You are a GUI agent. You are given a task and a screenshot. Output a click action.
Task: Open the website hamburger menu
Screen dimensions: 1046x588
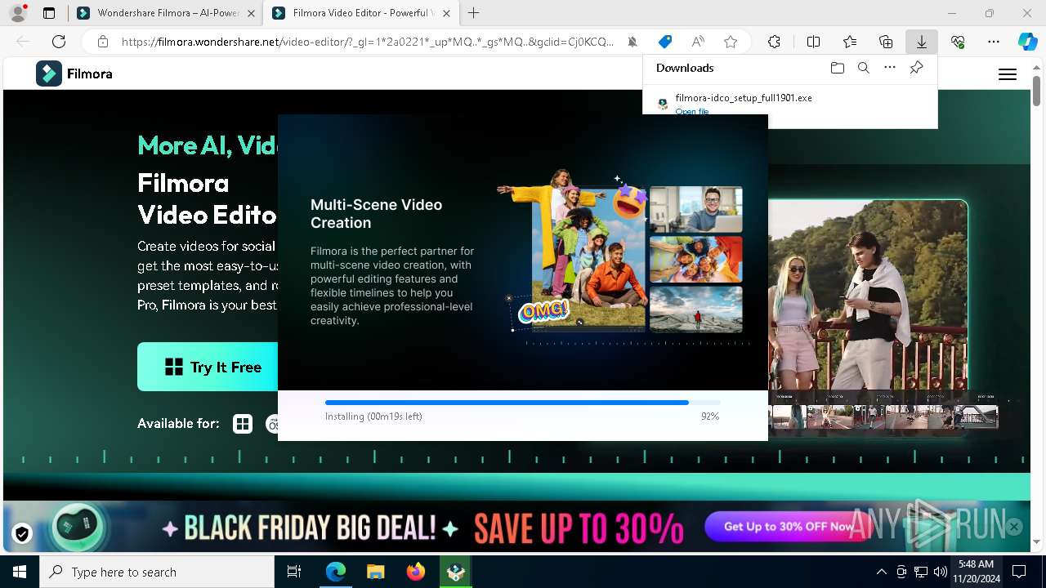1008,74
